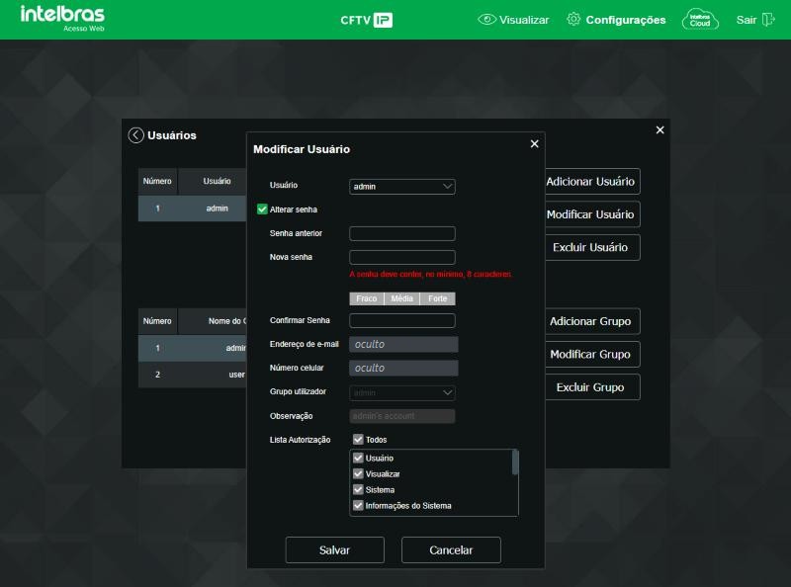Click the Média strength indicator

coord(402,298)
